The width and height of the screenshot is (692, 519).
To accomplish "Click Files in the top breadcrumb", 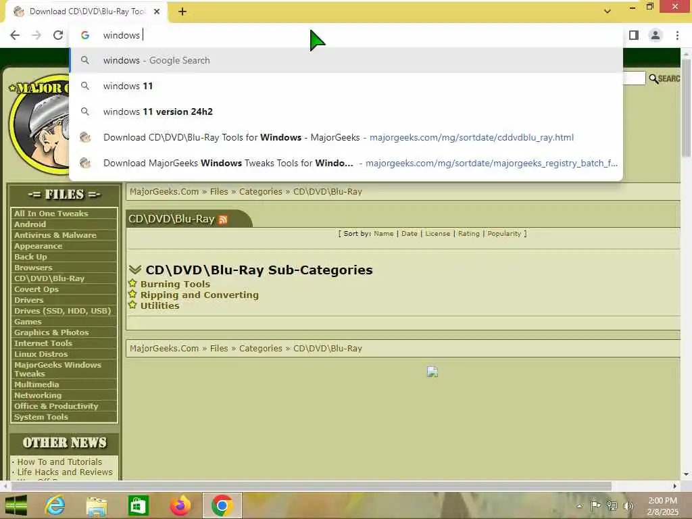I will (x=219, y=191).
